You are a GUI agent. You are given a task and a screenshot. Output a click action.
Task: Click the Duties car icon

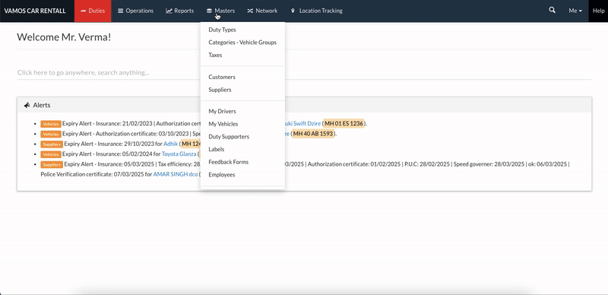coord(83,11)
